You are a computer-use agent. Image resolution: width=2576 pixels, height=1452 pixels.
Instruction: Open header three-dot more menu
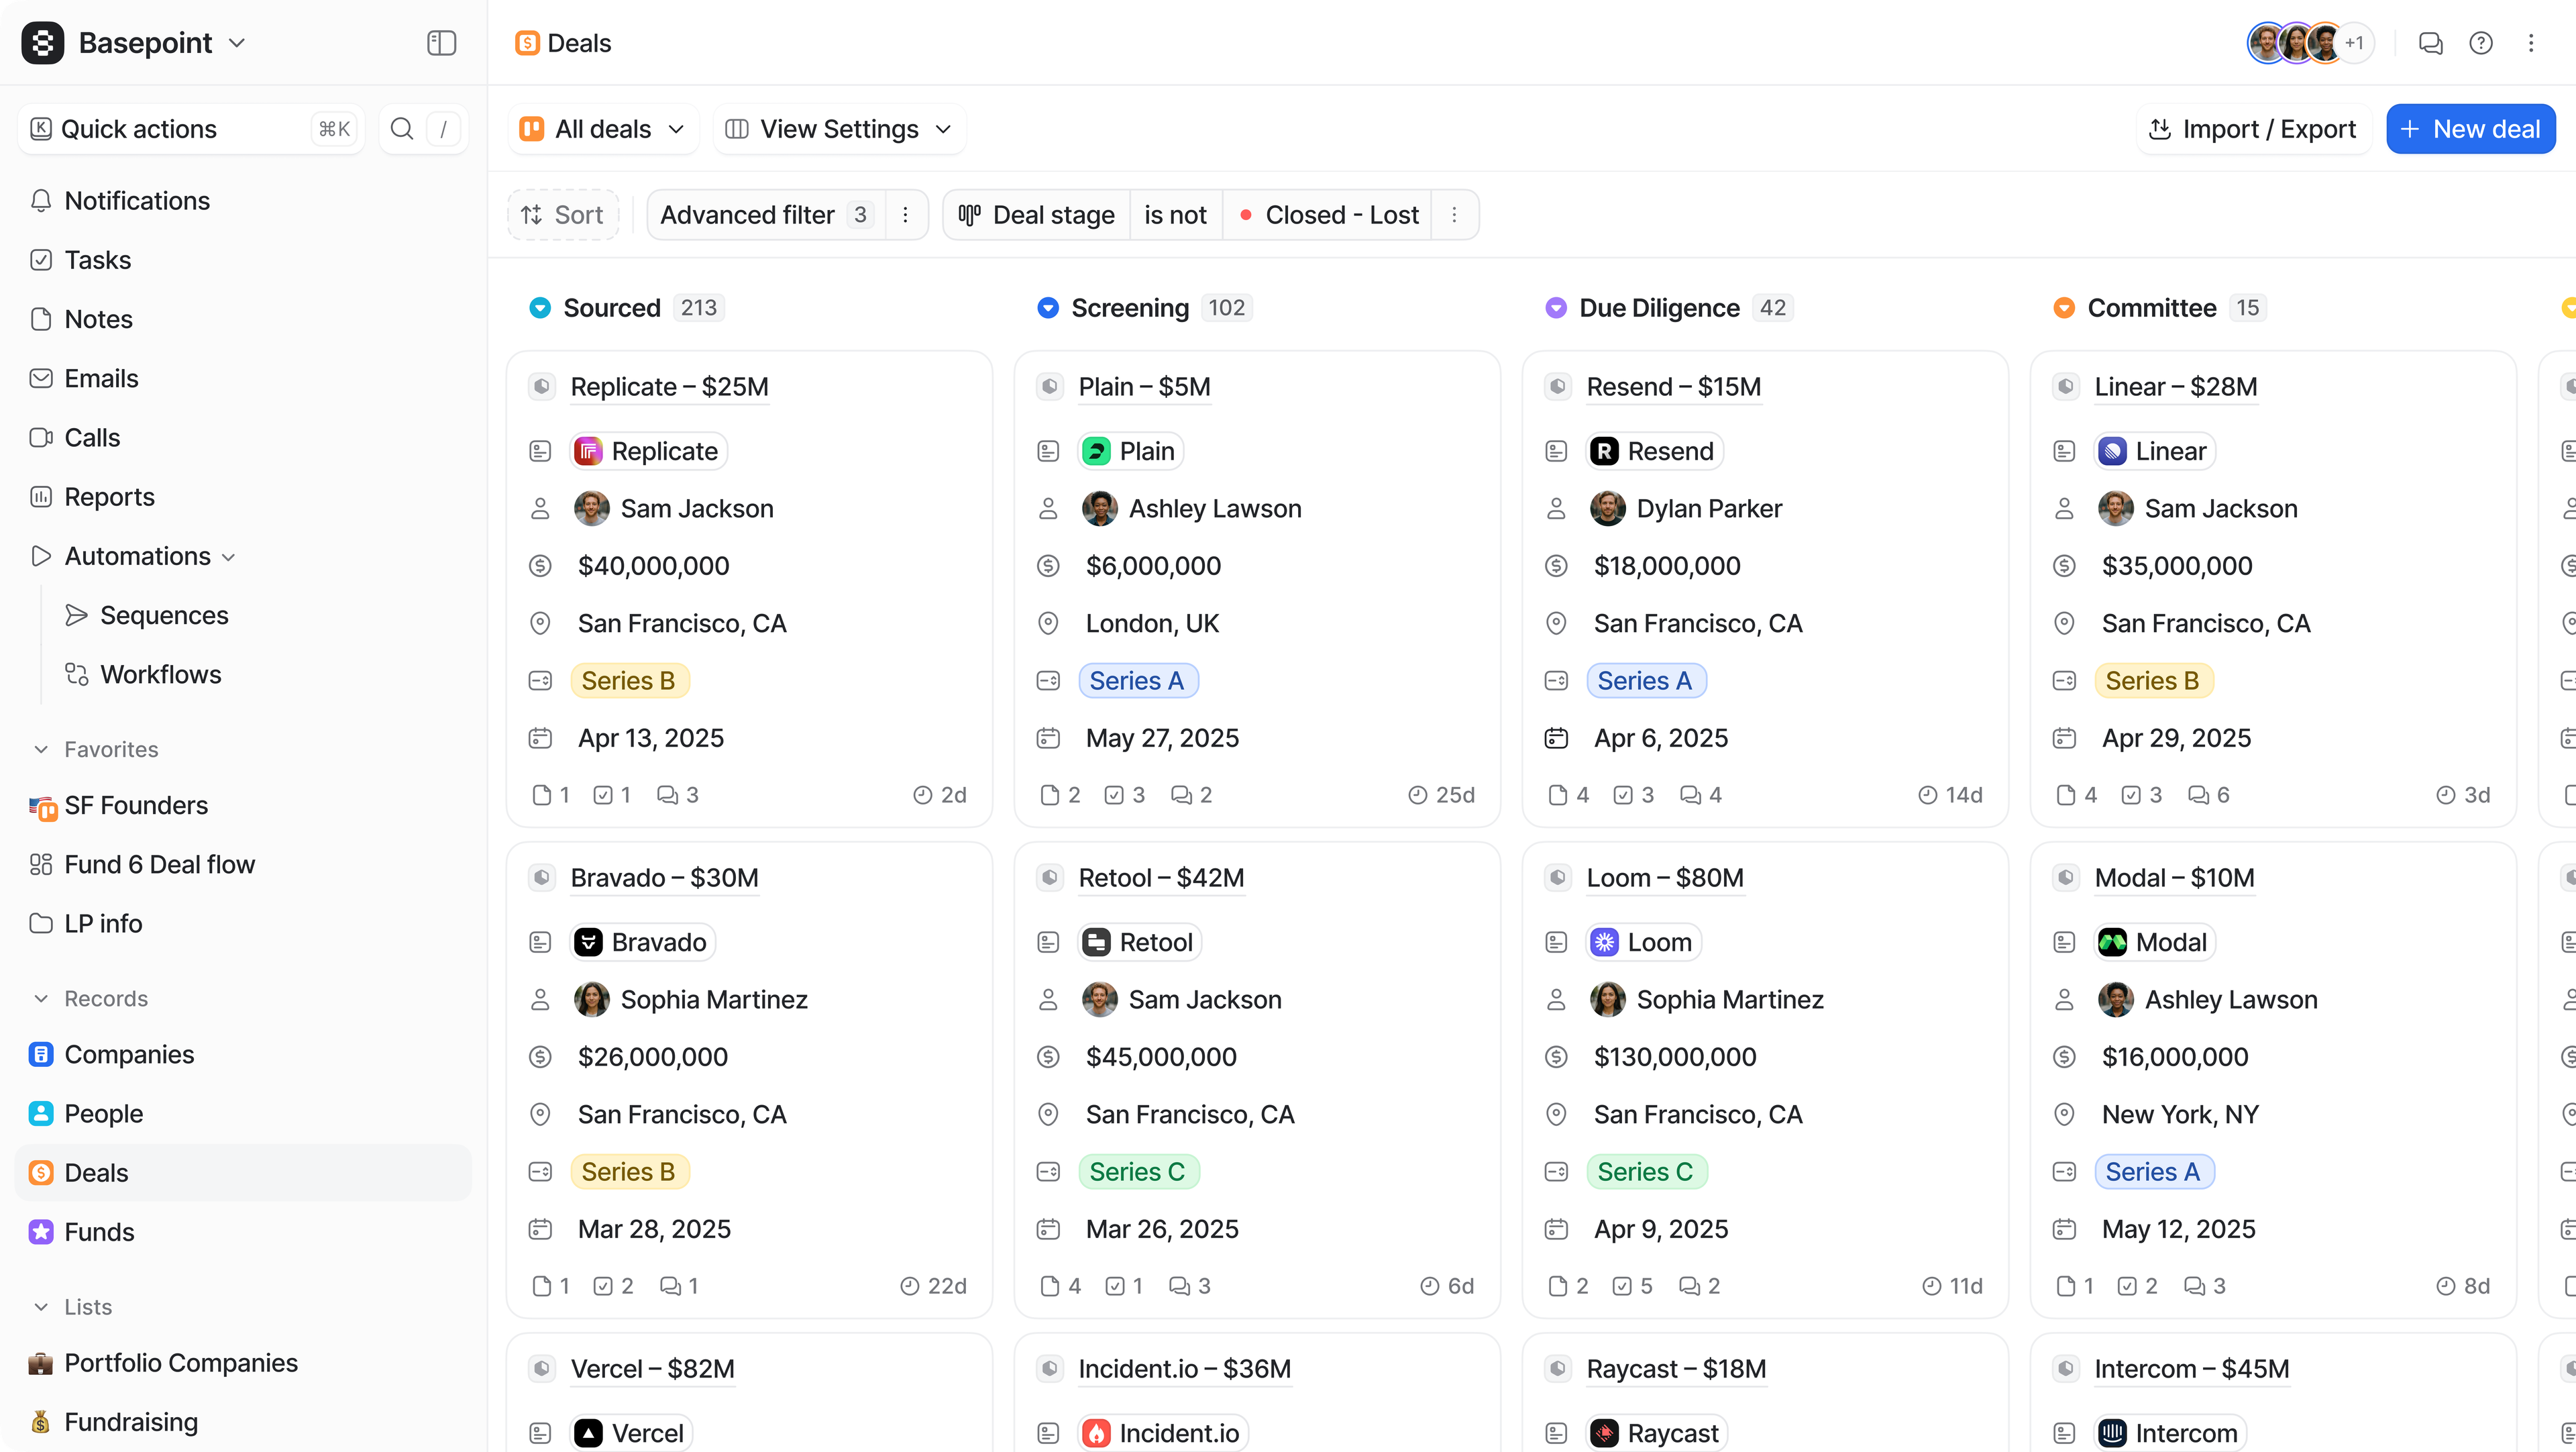[x=2531, y=43]
